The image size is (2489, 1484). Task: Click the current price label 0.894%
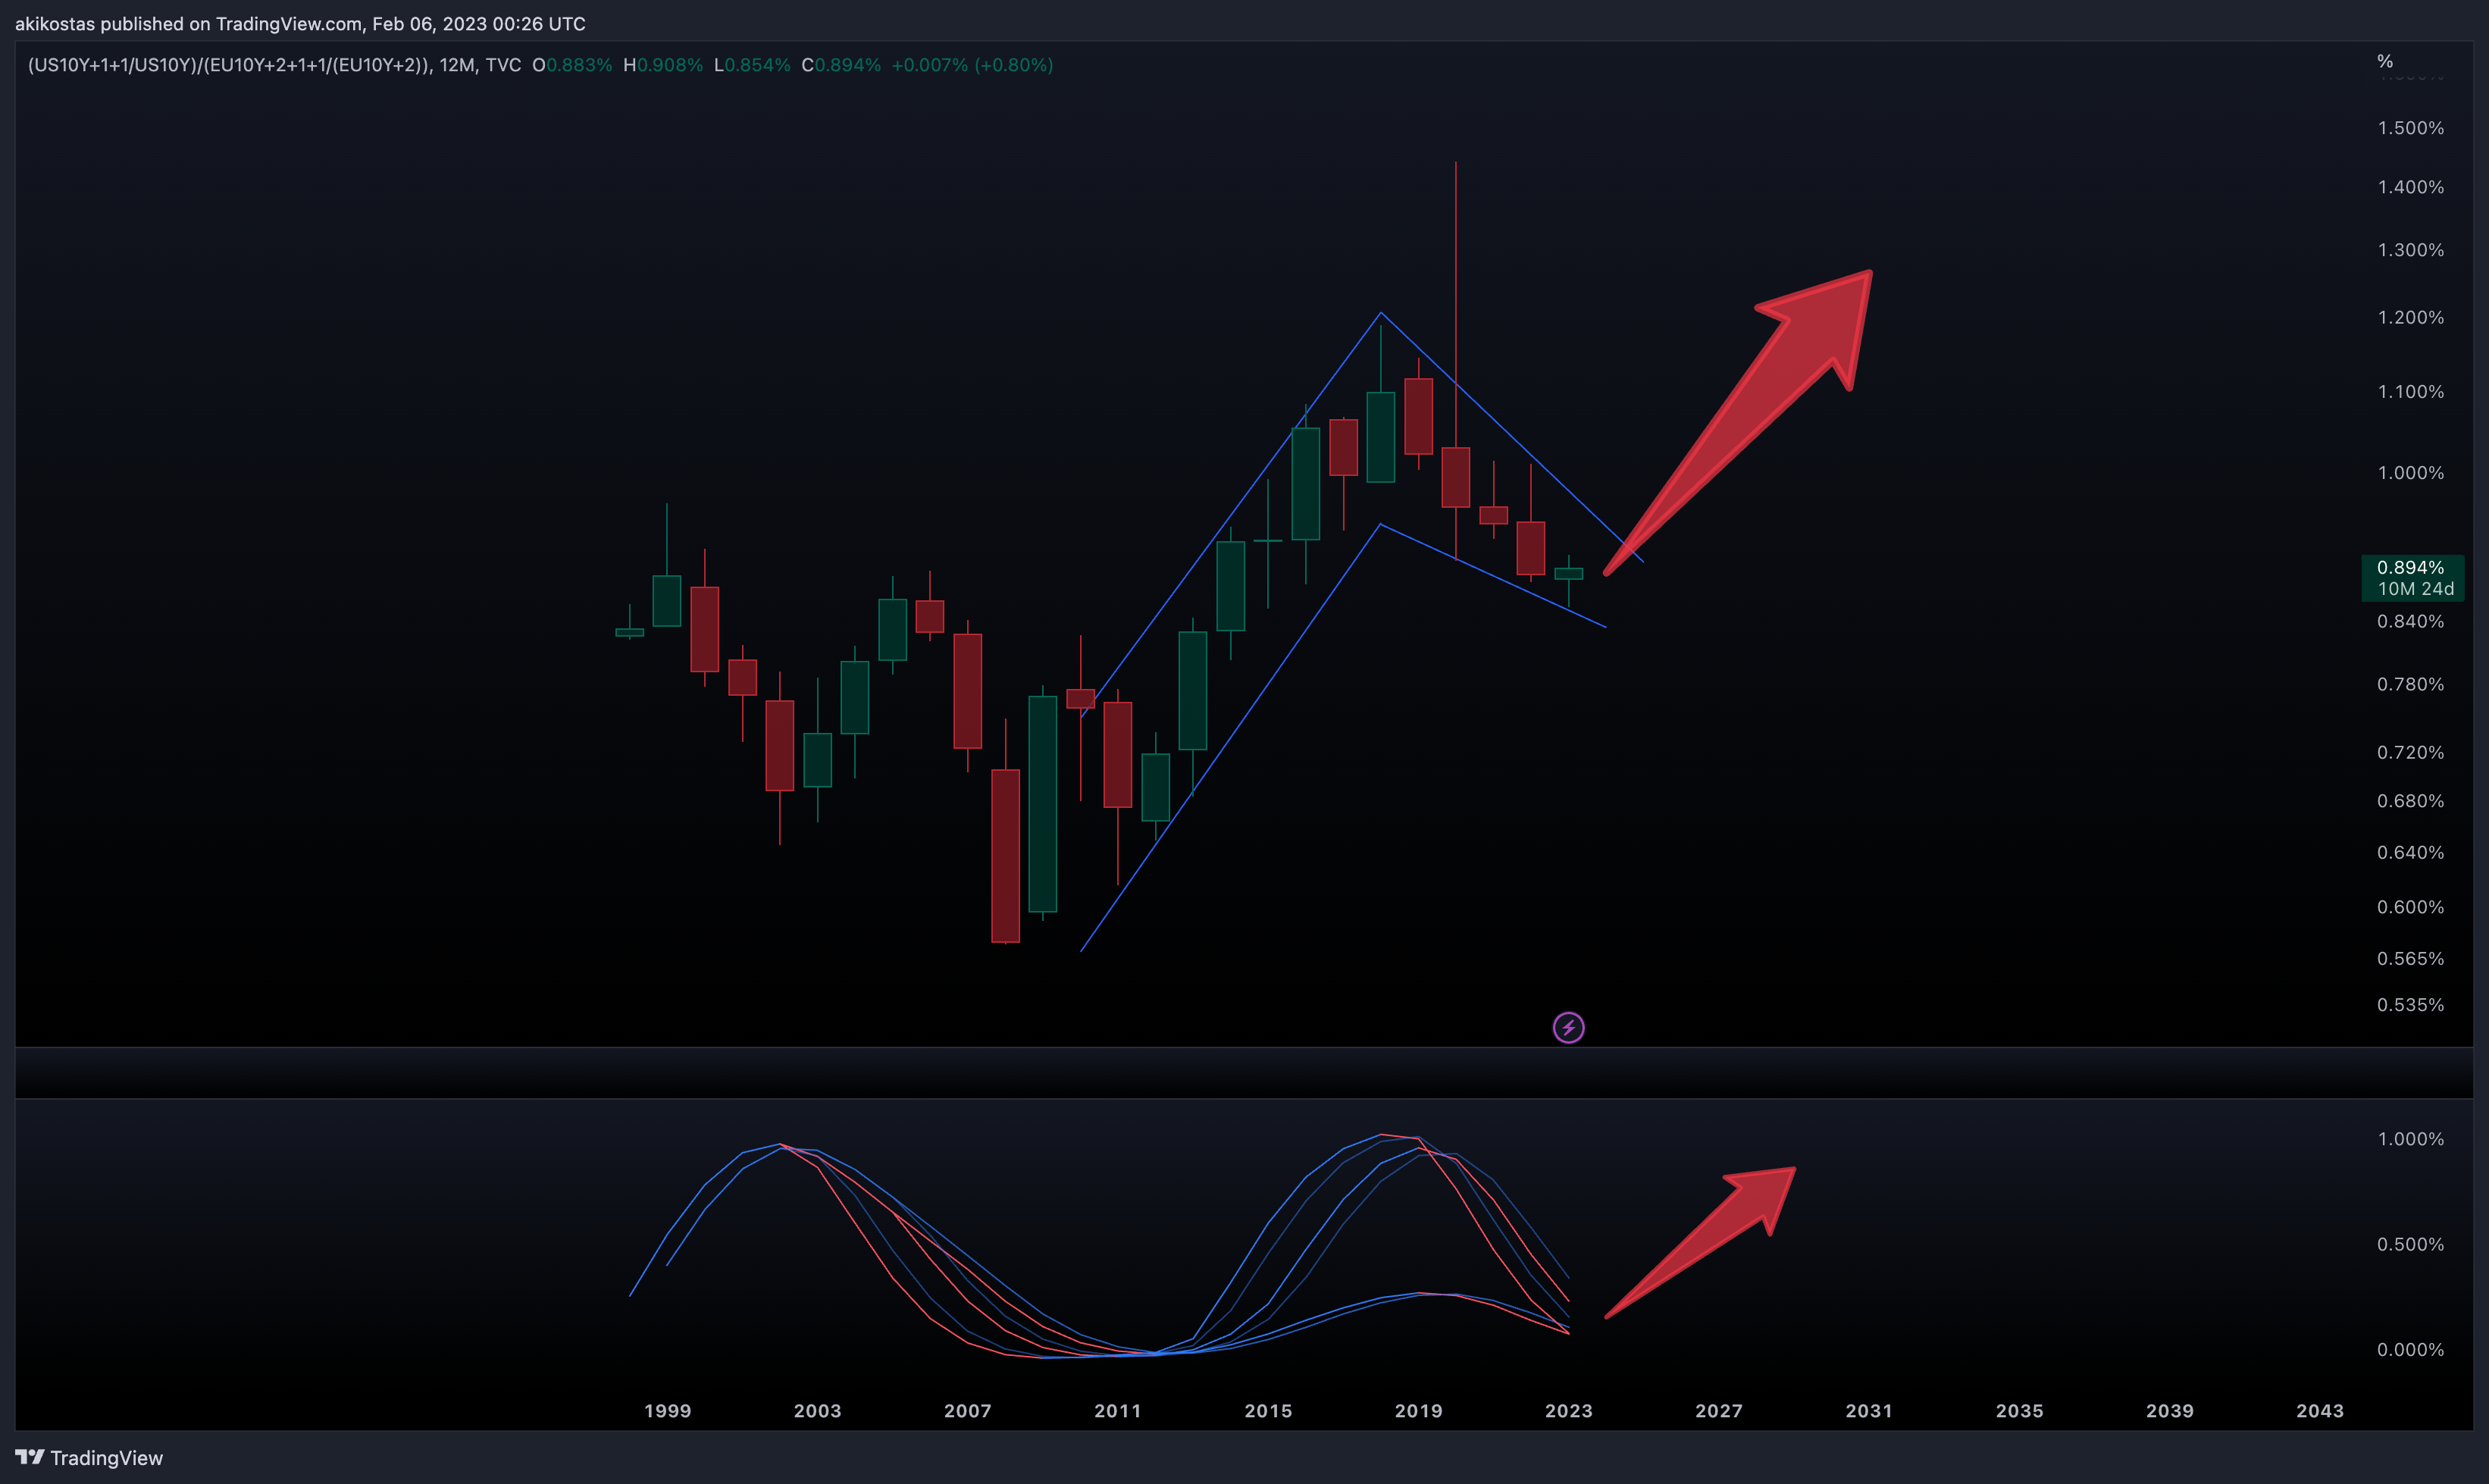(2410, 567)
